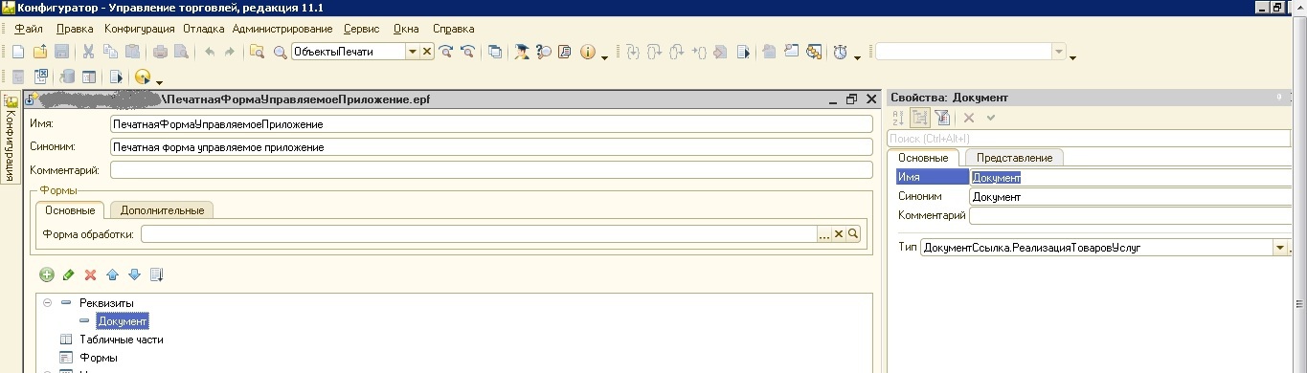Click the magnifier search icon in toolbar
The image size is (1307, 373).
(280, 52)
